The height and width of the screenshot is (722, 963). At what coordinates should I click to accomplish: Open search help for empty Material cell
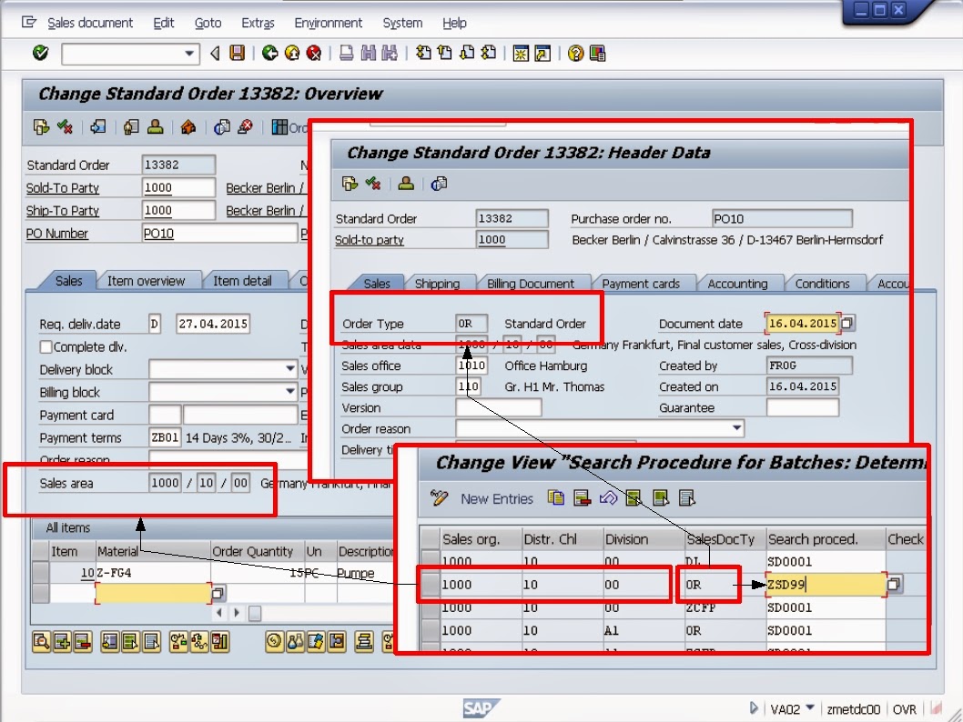pos(218,594)
